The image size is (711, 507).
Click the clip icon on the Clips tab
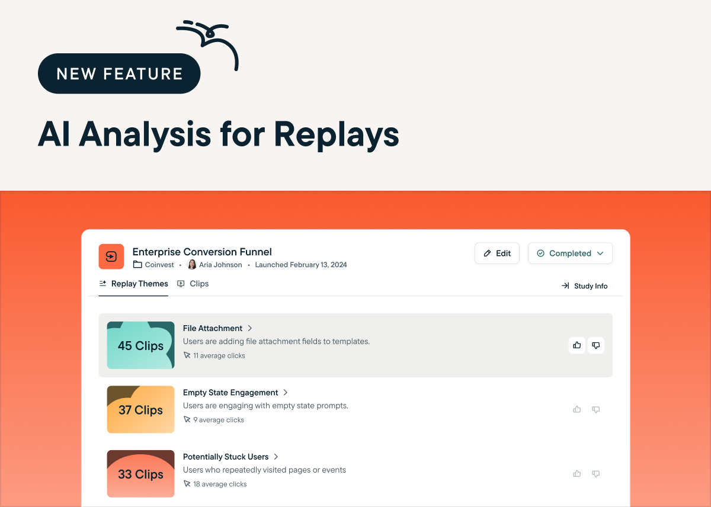pos(181,284)
